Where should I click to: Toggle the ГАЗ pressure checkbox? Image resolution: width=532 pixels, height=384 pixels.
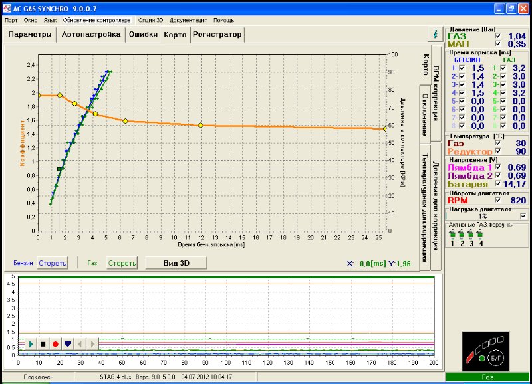coord(497,36)
